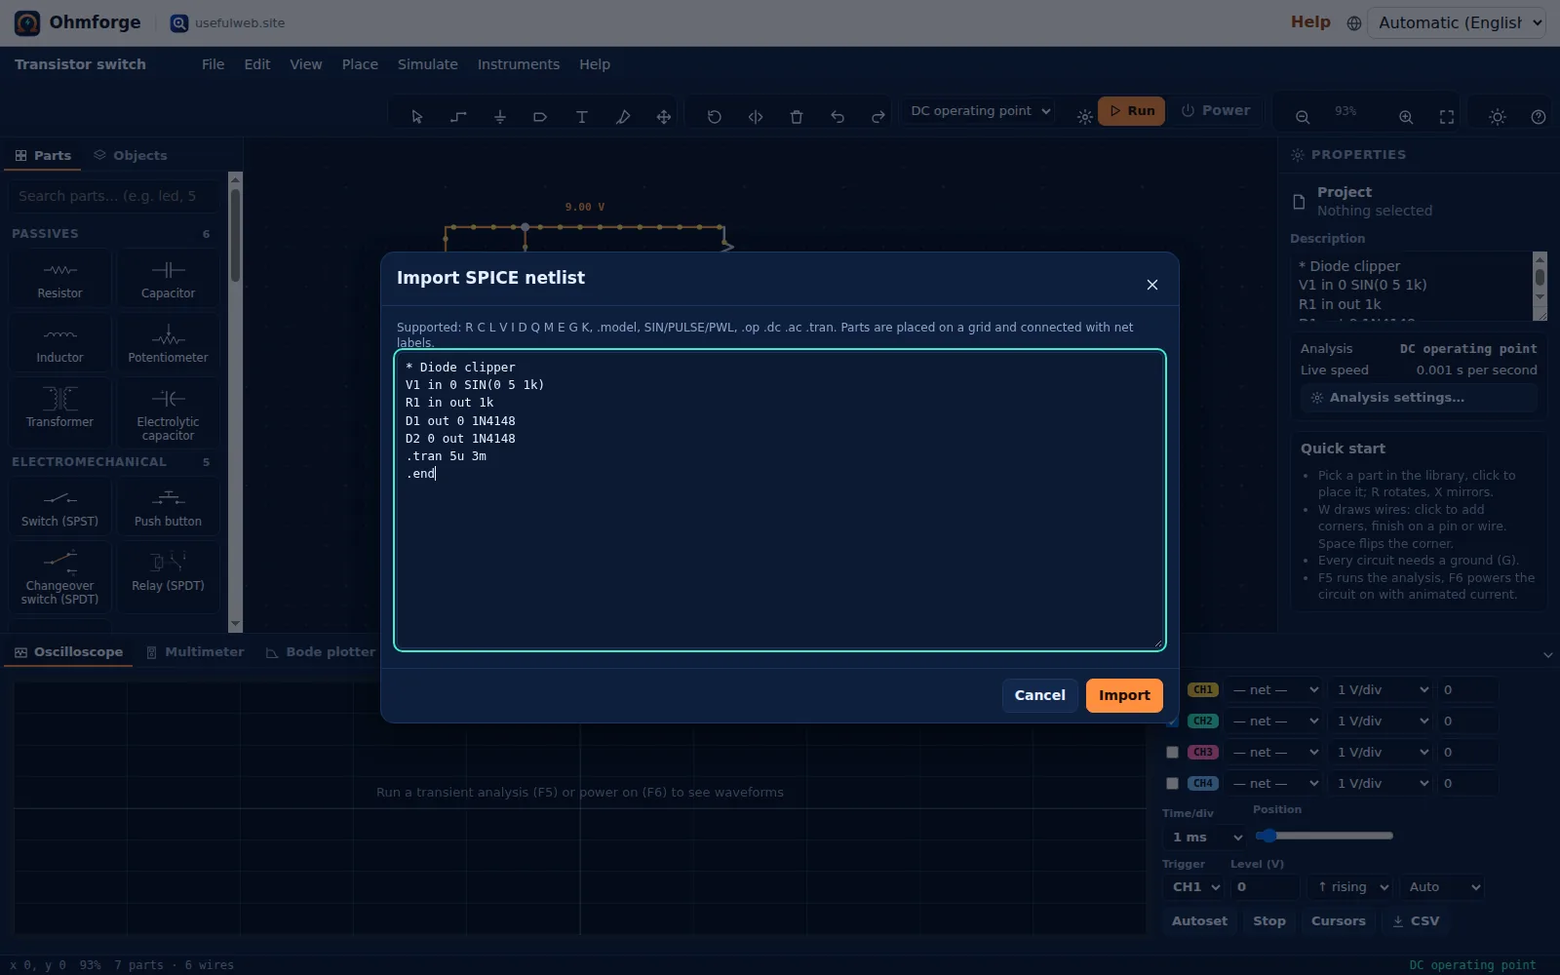Open the Simulate menu
The width and height of the screenshot is (1560, 975).
[x=427, y=64]
